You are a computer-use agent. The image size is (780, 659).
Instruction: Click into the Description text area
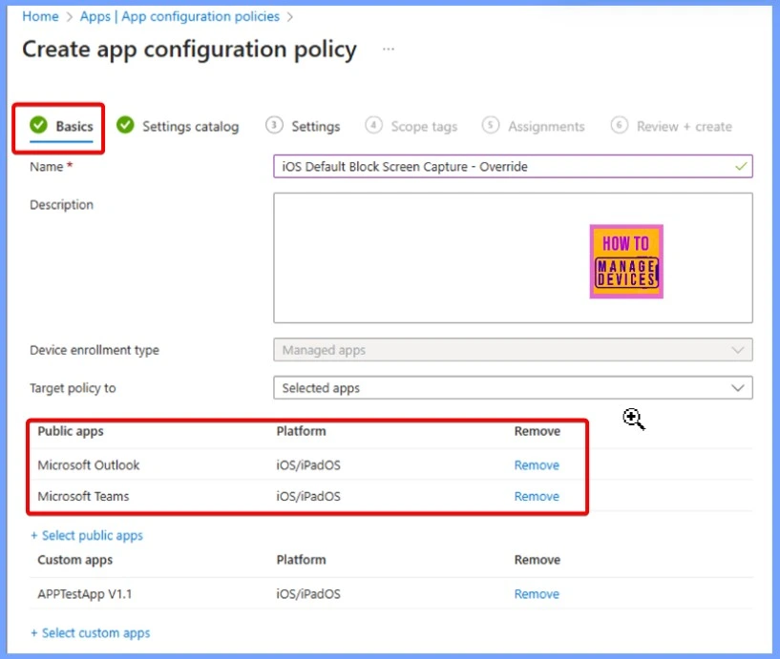[513, 257]
